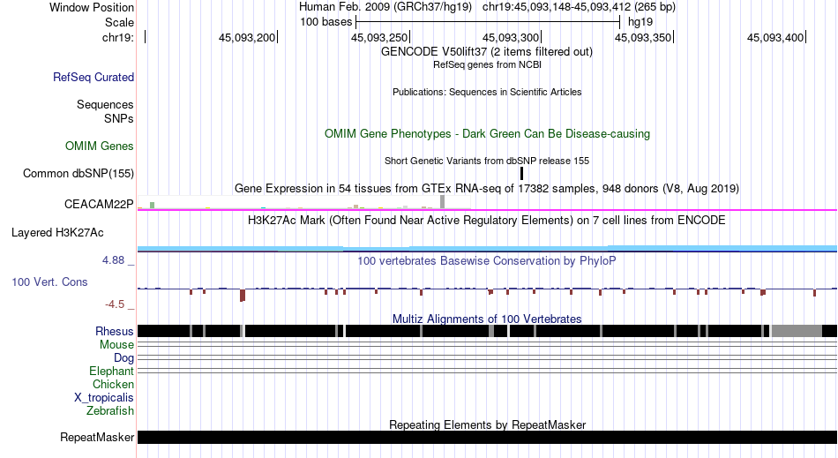Open the OMIM Genes track label

click(99, 146)
